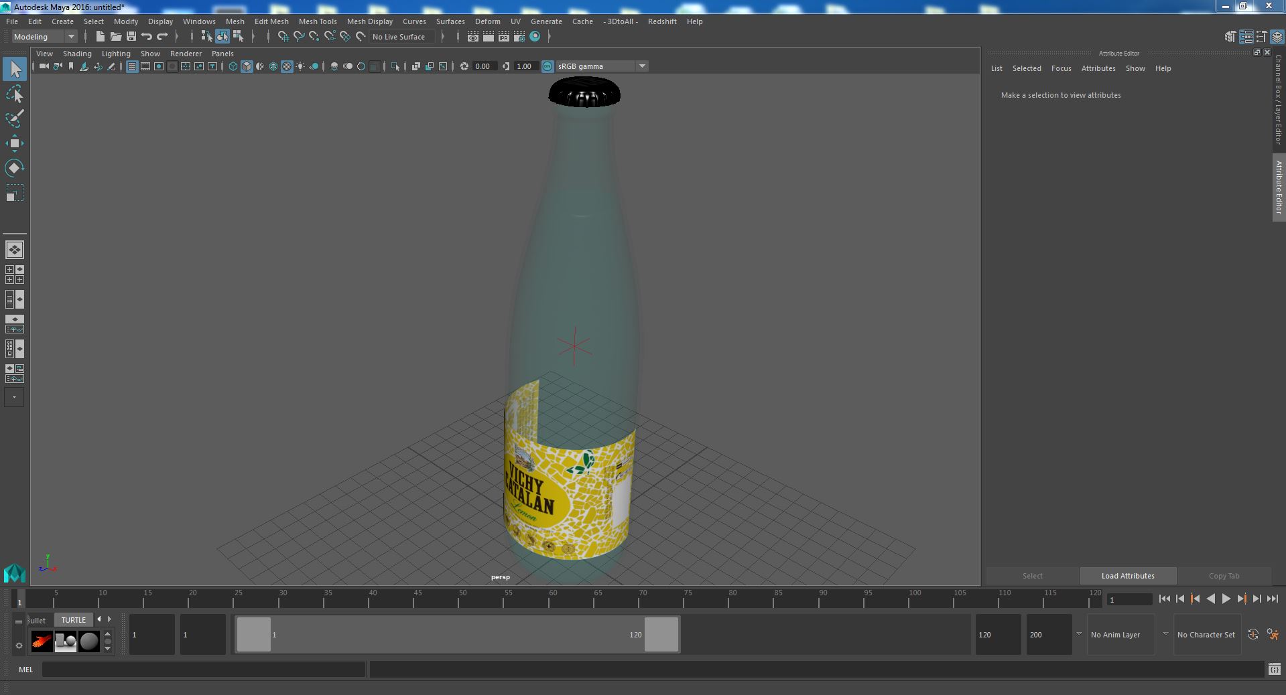Toggle textured display in viewport

coord(287,66)
